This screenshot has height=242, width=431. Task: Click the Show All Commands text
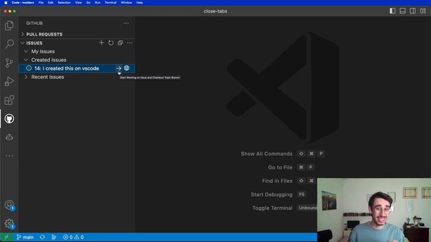pos(267,154)
